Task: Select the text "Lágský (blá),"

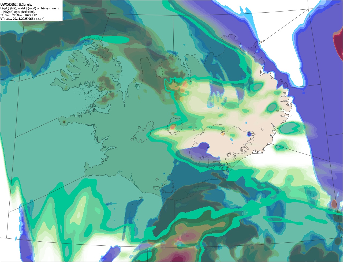Action: 9,8
